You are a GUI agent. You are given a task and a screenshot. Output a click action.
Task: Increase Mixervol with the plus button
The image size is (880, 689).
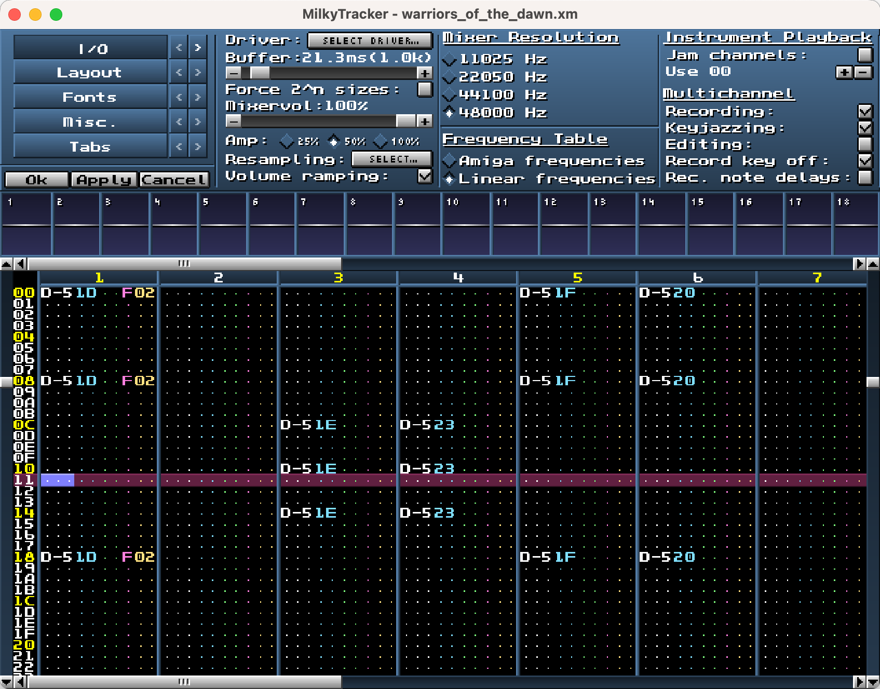point(425,121)
